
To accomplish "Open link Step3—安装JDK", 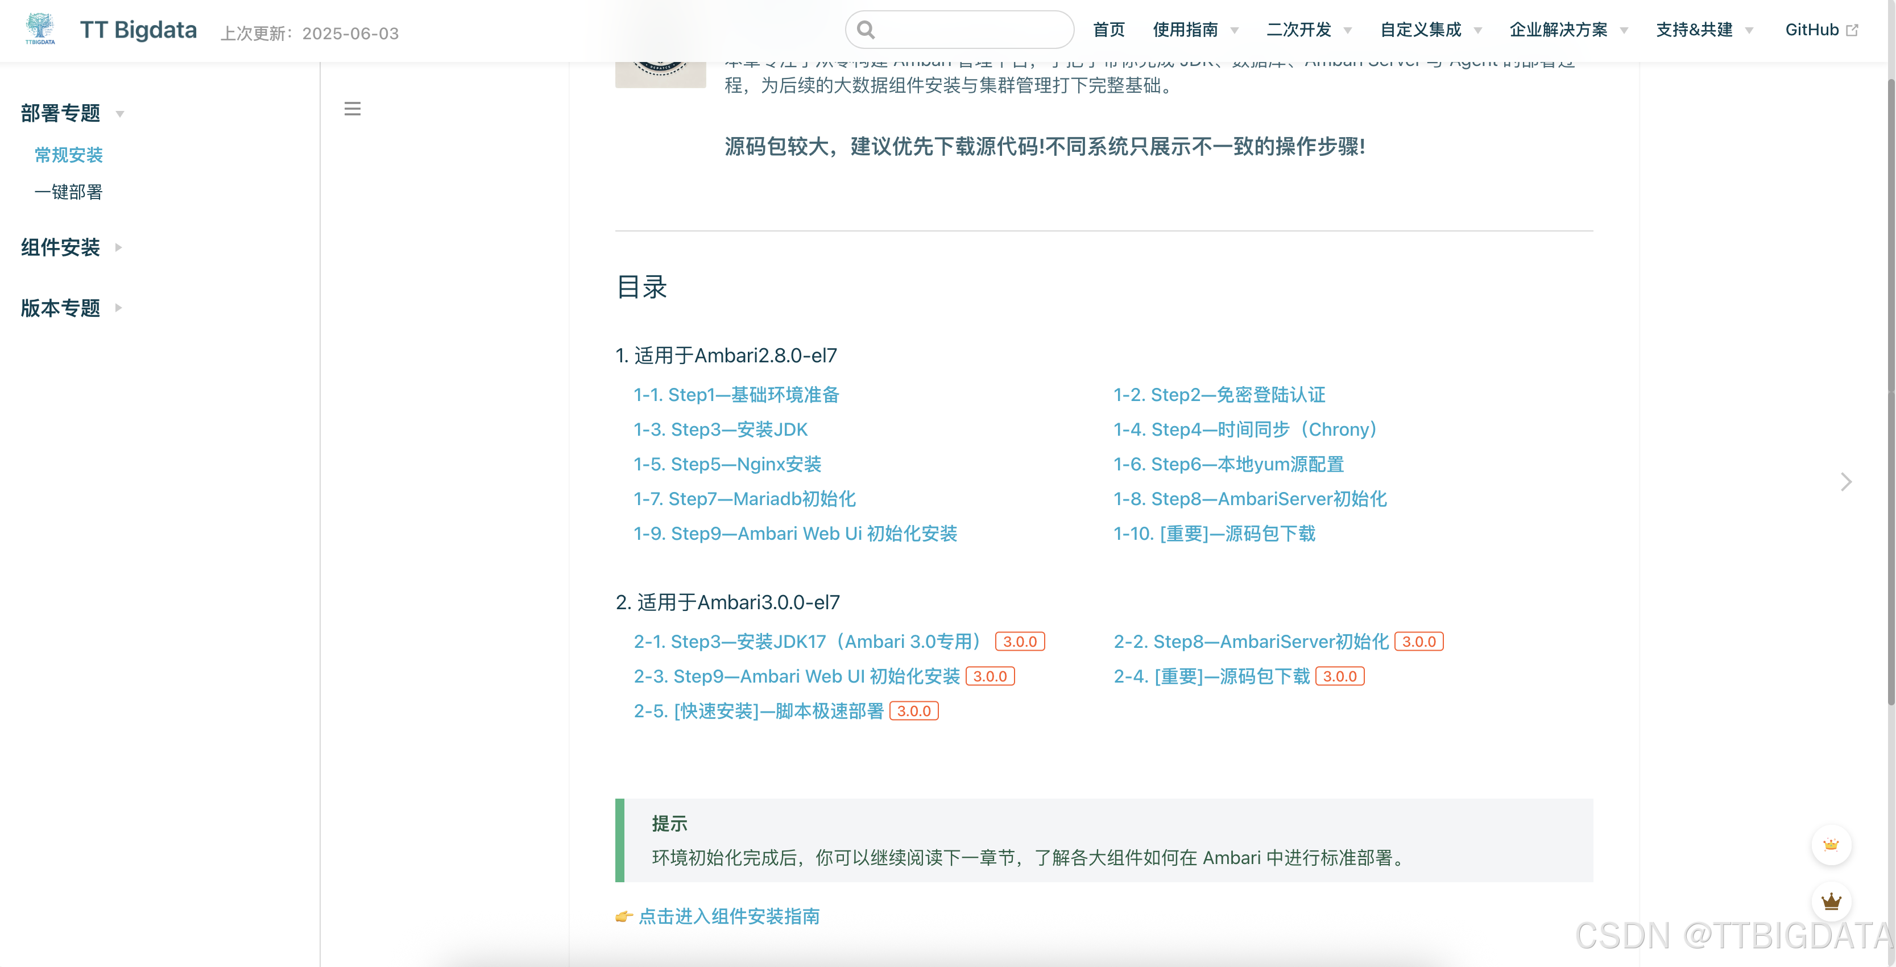I will 739,429.
